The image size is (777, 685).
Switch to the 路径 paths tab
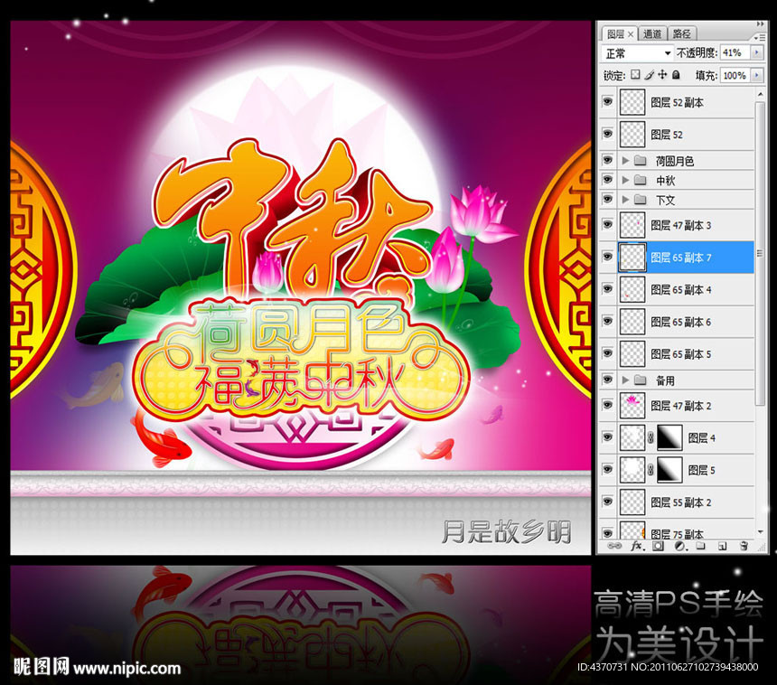682,33
